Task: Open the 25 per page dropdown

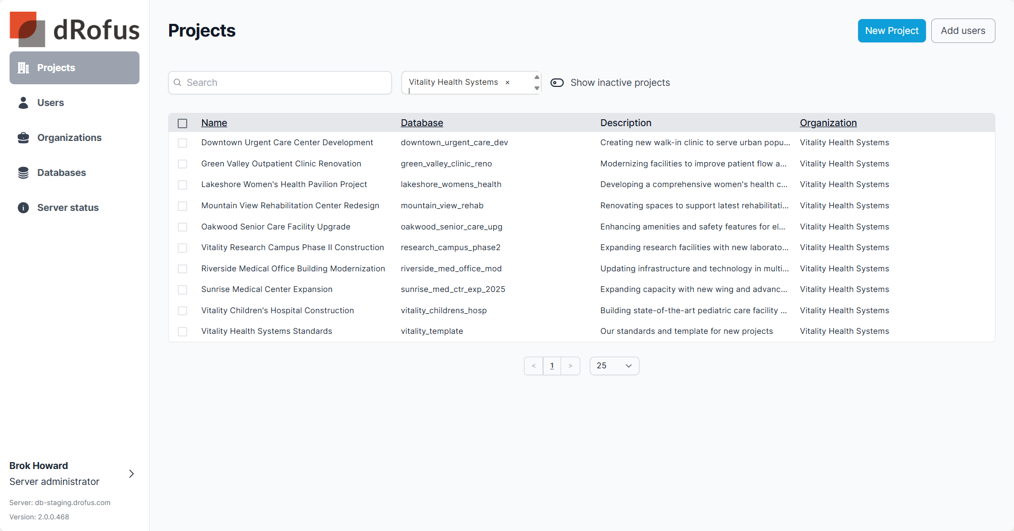Action: click(614, 366)
